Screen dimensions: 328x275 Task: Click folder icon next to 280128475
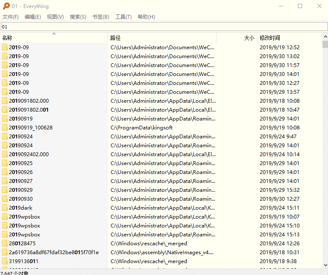(x=5, y=243)
